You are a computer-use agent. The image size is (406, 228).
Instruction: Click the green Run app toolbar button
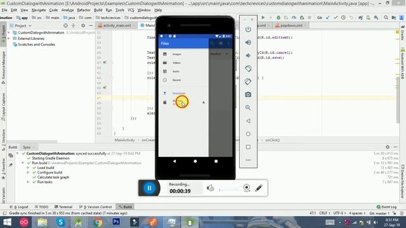(263, 18)
